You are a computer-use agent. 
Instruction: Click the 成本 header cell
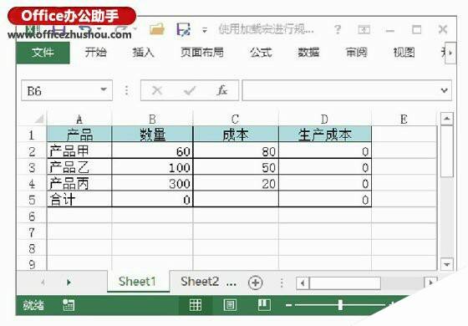click(236, 135)
